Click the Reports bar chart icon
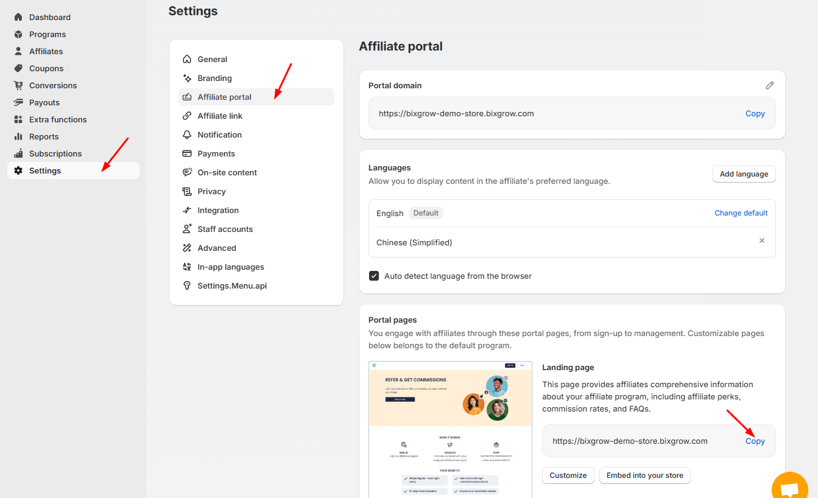This screenshot has width=818, height=498. (18, 136)
